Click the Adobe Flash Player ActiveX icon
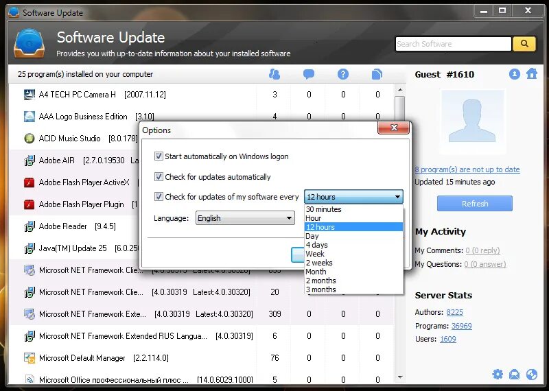 pos(30,182)
